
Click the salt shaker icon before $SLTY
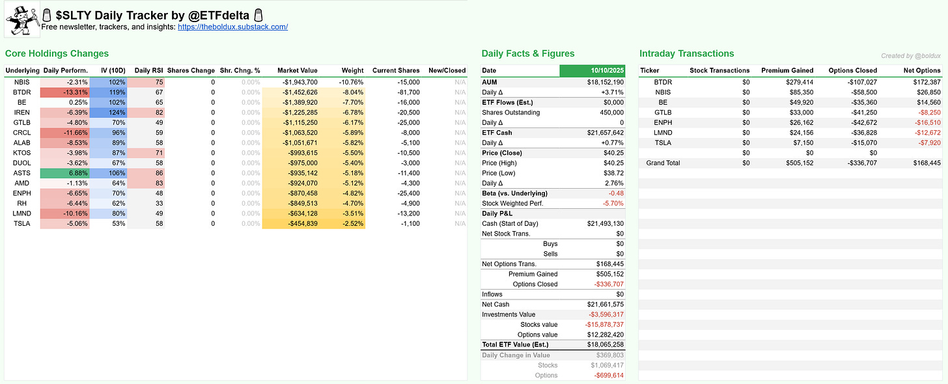(47, 14)
